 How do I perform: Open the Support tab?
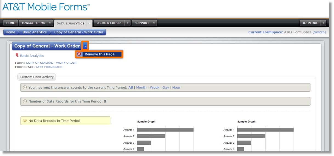(142, 23)
